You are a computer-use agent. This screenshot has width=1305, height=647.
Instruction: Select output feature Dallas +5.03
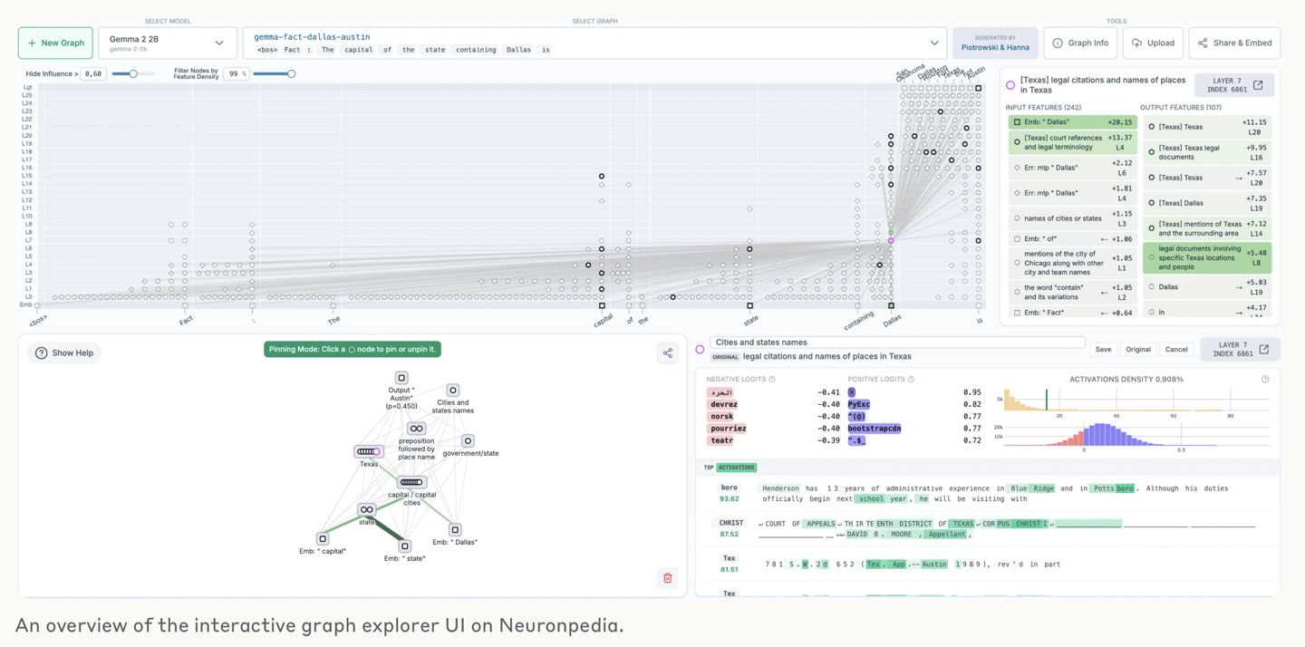[x=1207, y=287]
